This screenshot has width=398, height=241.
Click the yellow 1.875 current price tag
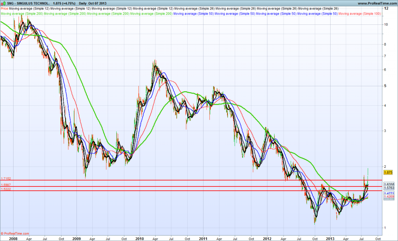(388, 173)
